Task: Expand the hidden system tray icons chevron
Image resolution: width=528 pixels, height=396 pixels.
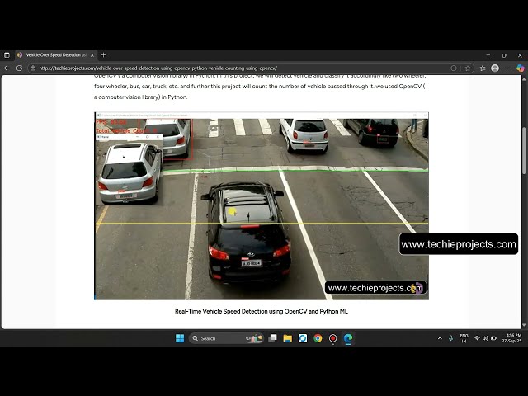Action: [x=440, y=338]
